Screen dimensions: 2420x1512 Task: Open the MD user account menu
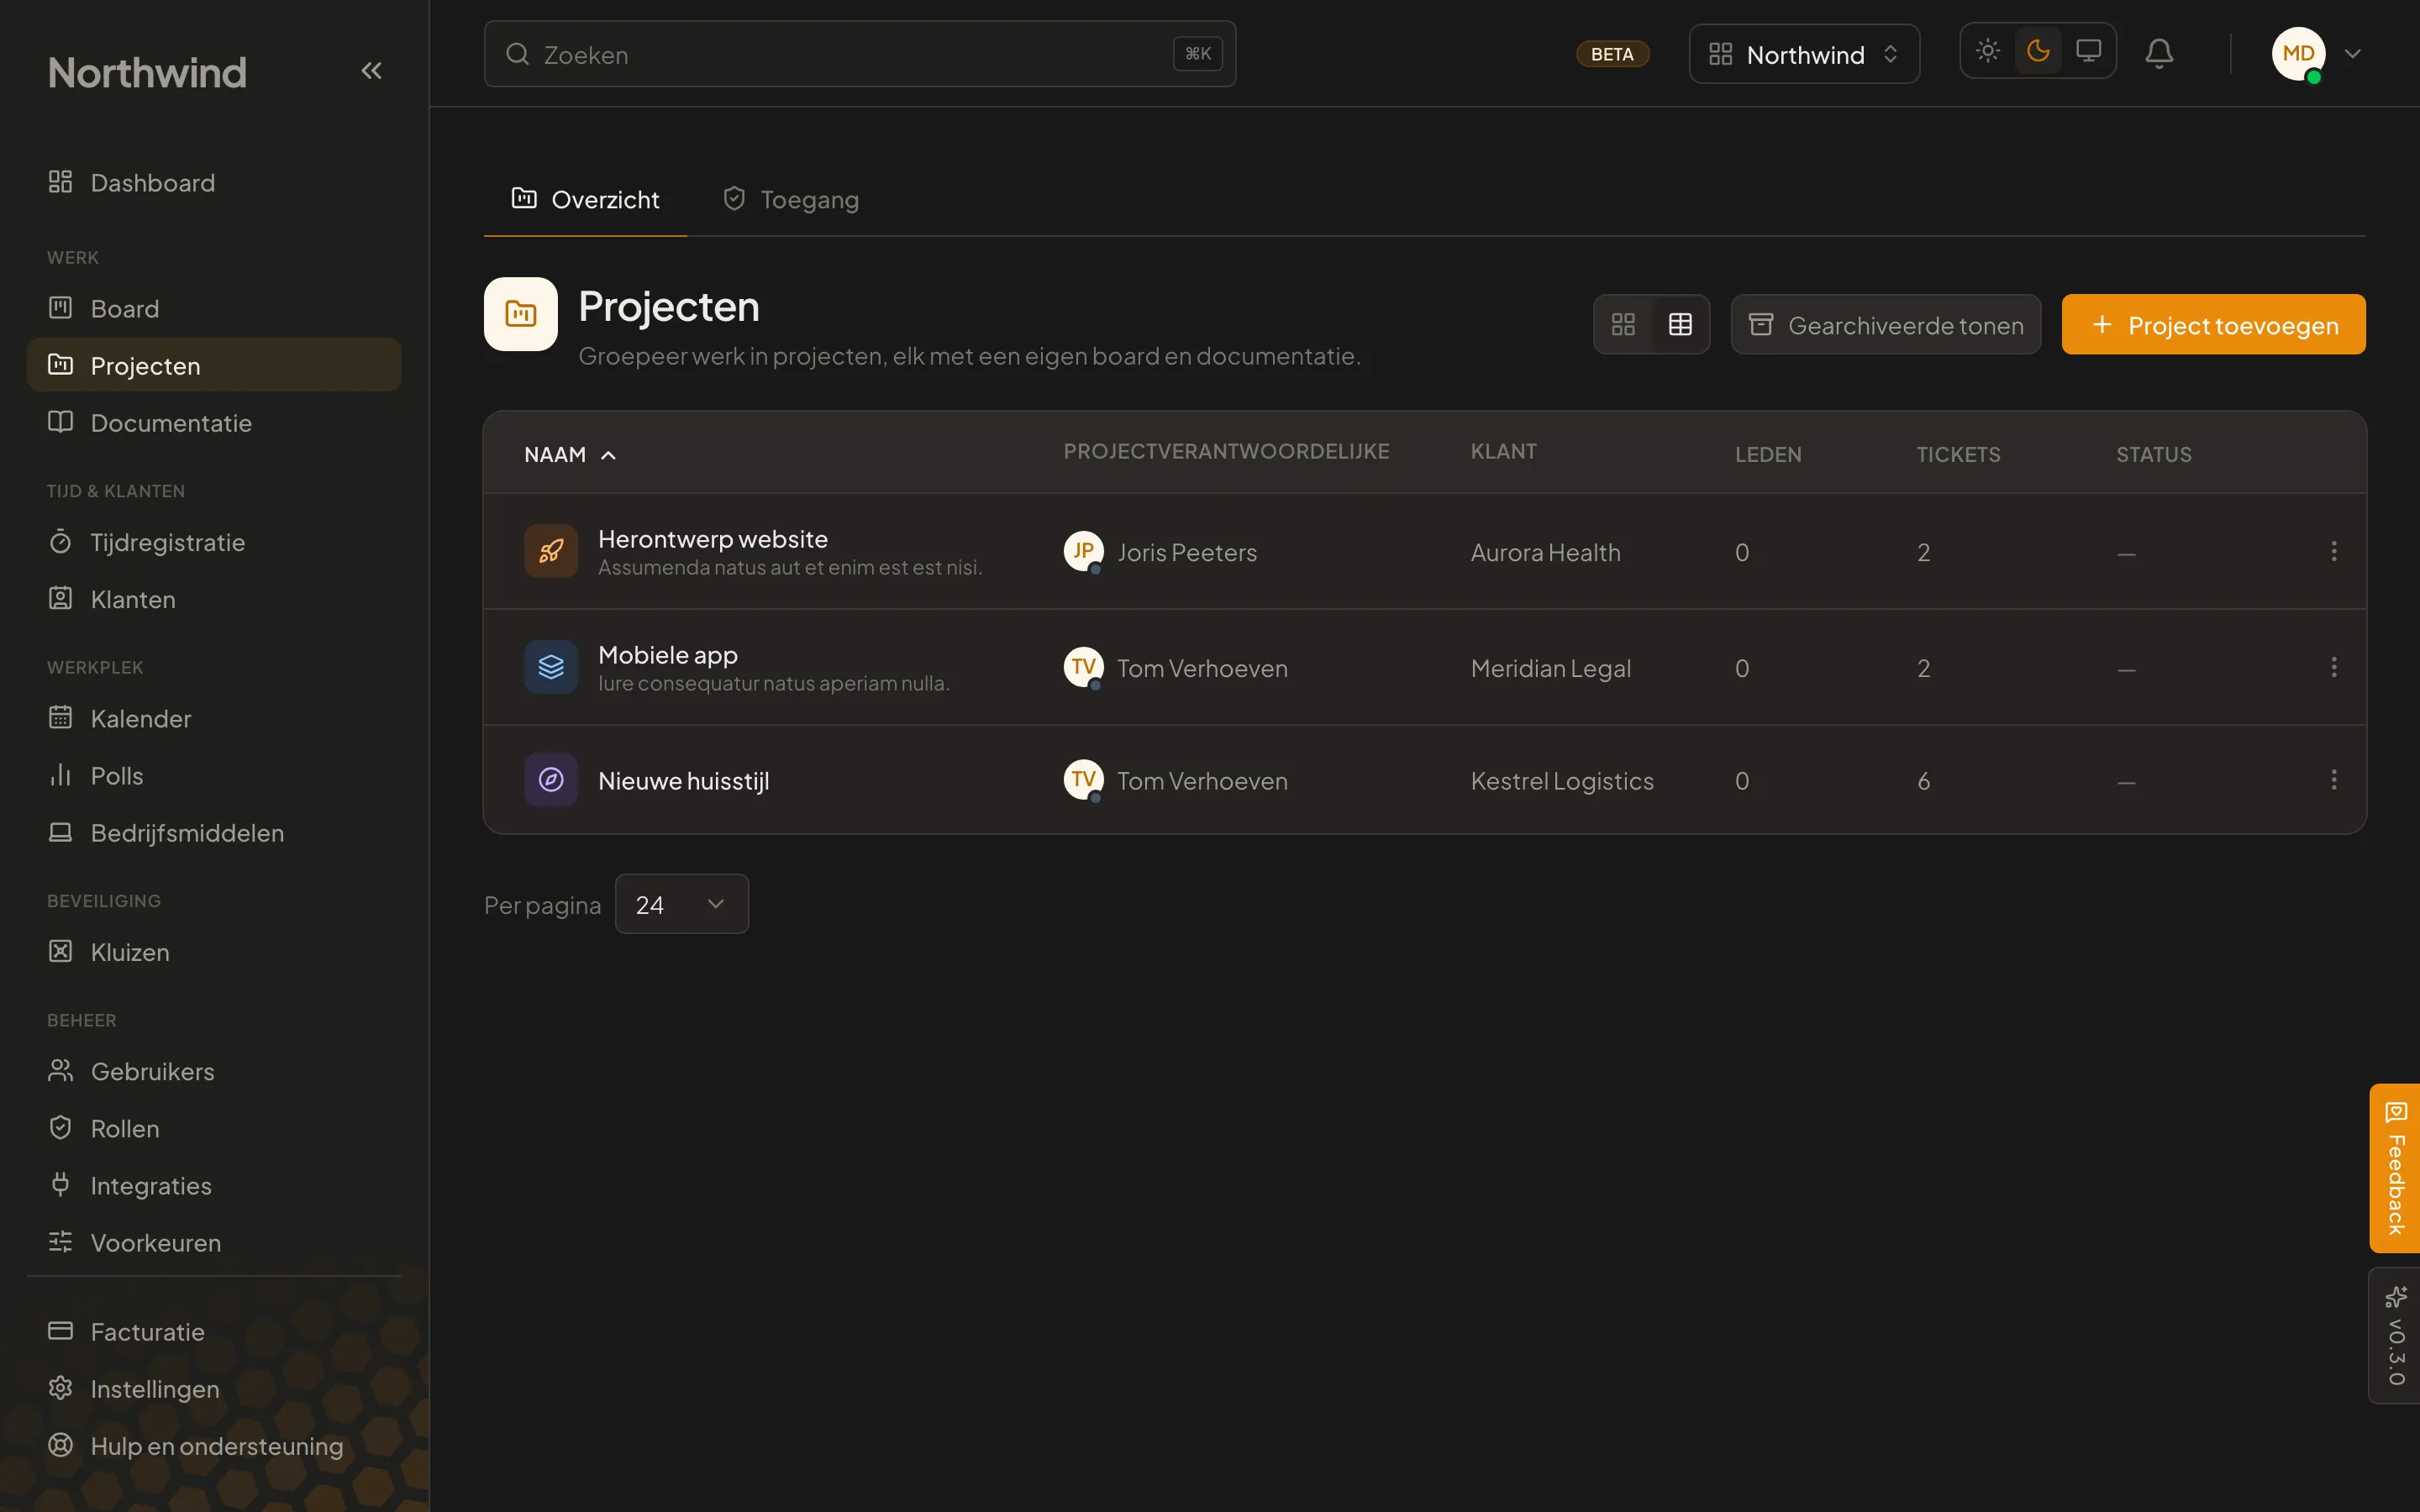point(2316,54)
